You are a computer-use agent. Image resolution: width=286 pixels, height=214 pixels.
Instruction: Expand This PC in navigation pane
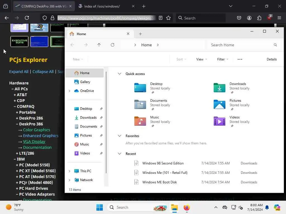point(70,171)
